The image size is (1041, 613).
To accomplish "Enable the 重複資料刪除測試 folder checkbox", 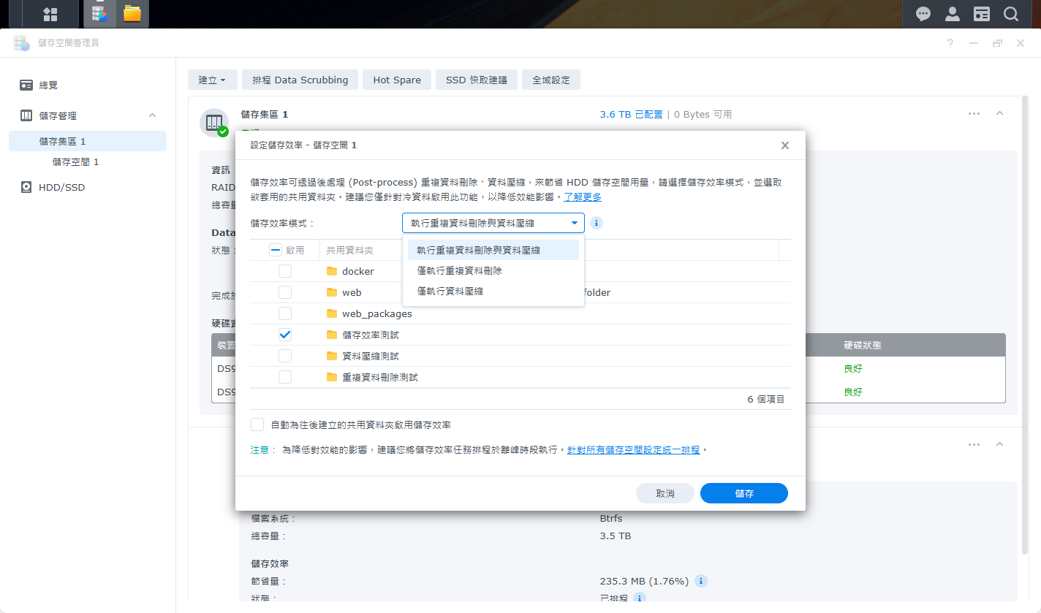I will (x=285, y=377).
